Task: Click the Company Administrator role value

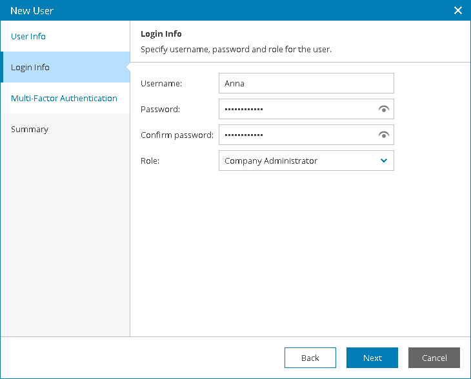Action: pos(271,161)
